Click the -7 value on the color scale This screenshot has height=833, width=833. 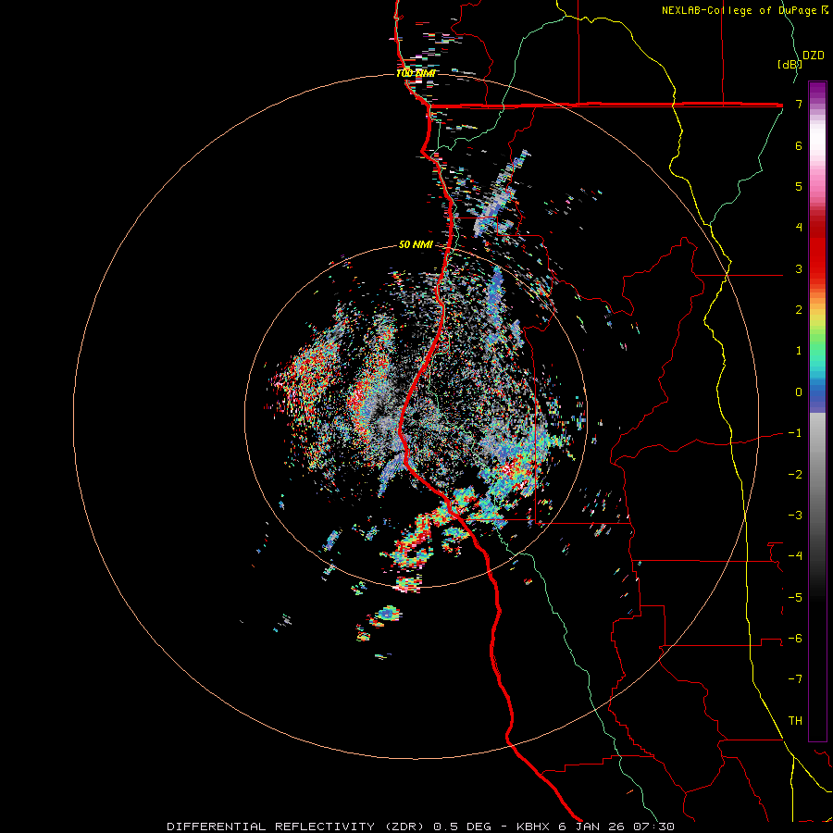(x=795, y=679)
